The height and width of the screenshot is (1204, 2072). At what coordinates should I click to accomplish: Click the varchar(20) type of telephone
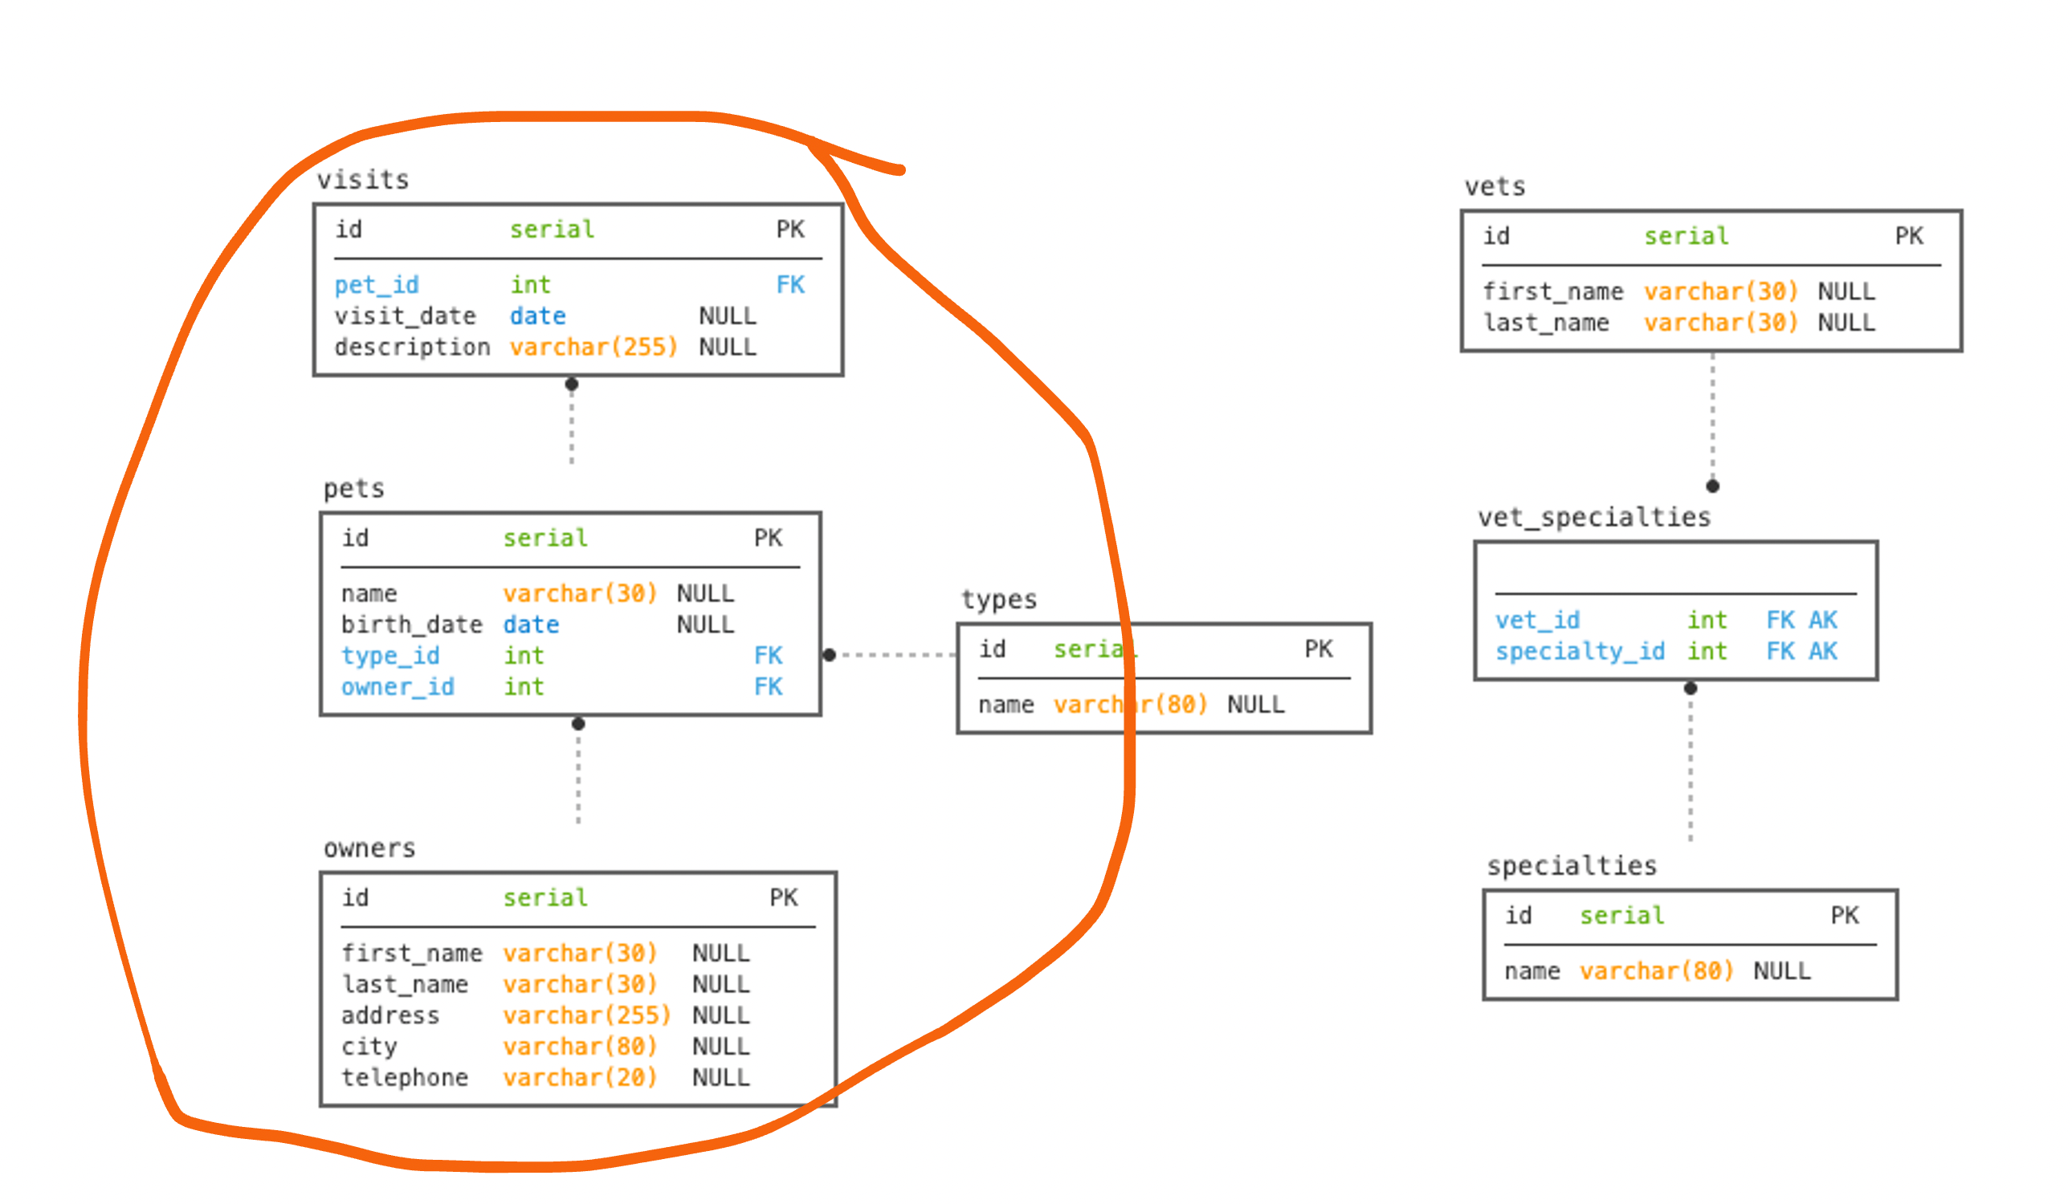581,1078
